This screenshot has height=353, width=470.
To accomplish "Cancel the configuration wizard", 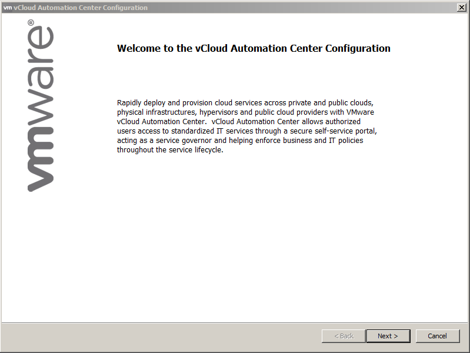I will click(437, 336).
